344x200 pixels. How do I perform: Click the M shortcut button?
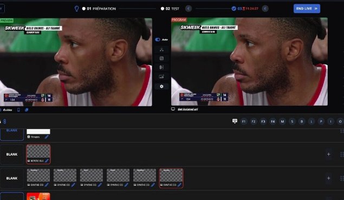pyautogui.click(x=282, y=121)
